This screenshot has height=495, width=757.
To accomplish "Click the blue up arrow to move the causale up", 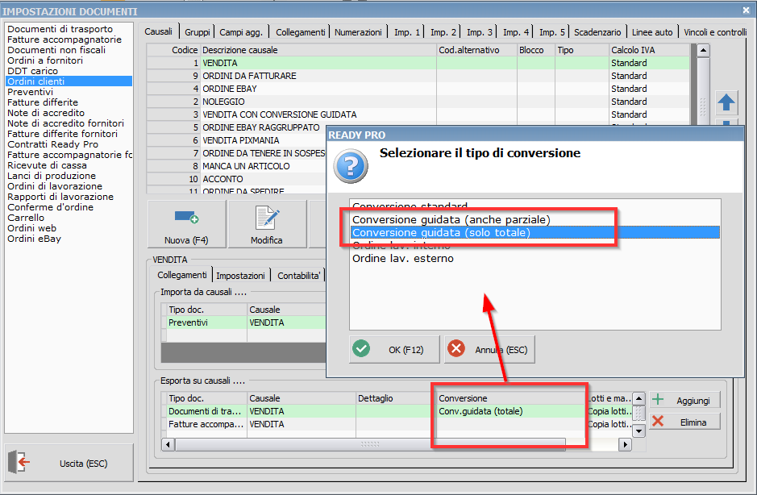I will coord(726,102).
